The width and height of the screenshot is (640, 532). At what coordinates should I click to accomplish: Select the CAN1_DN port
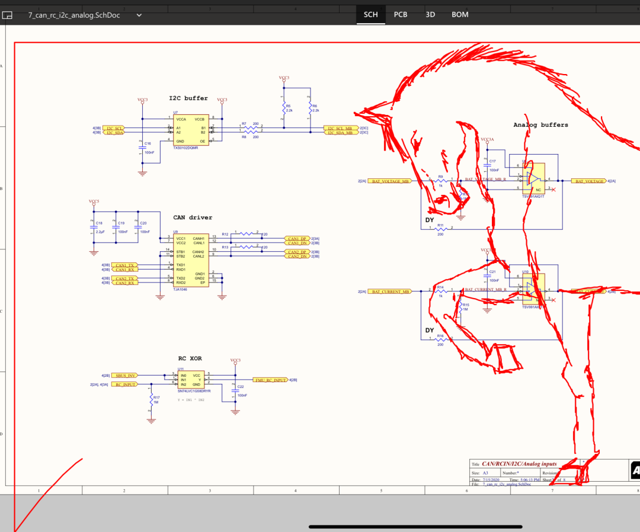[297, 243]
